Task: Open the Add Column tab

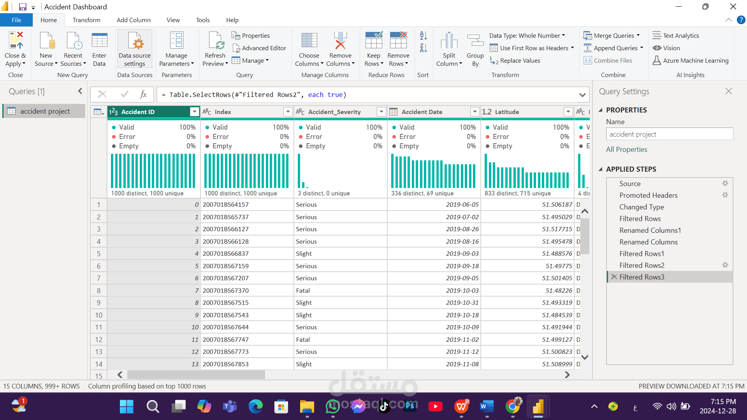Action: pyautogui.click(x=134, y=20)
